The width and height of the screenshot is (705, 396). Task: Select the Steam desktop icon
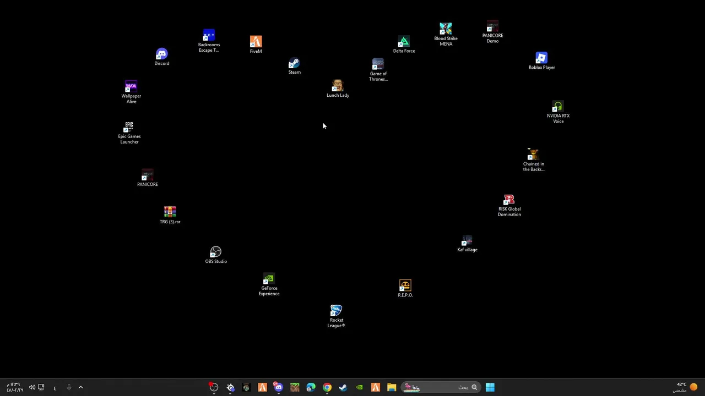pos(294,66)
